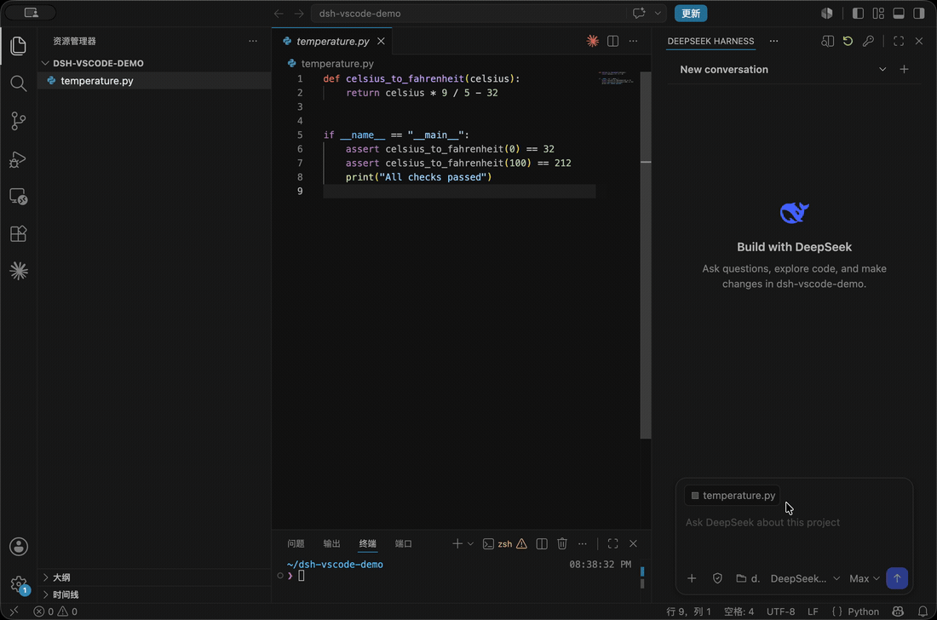The width and height of the screenshot is (937, 620).
Task: Open the Max effort dropdown
Action: [x=864, y=578]
